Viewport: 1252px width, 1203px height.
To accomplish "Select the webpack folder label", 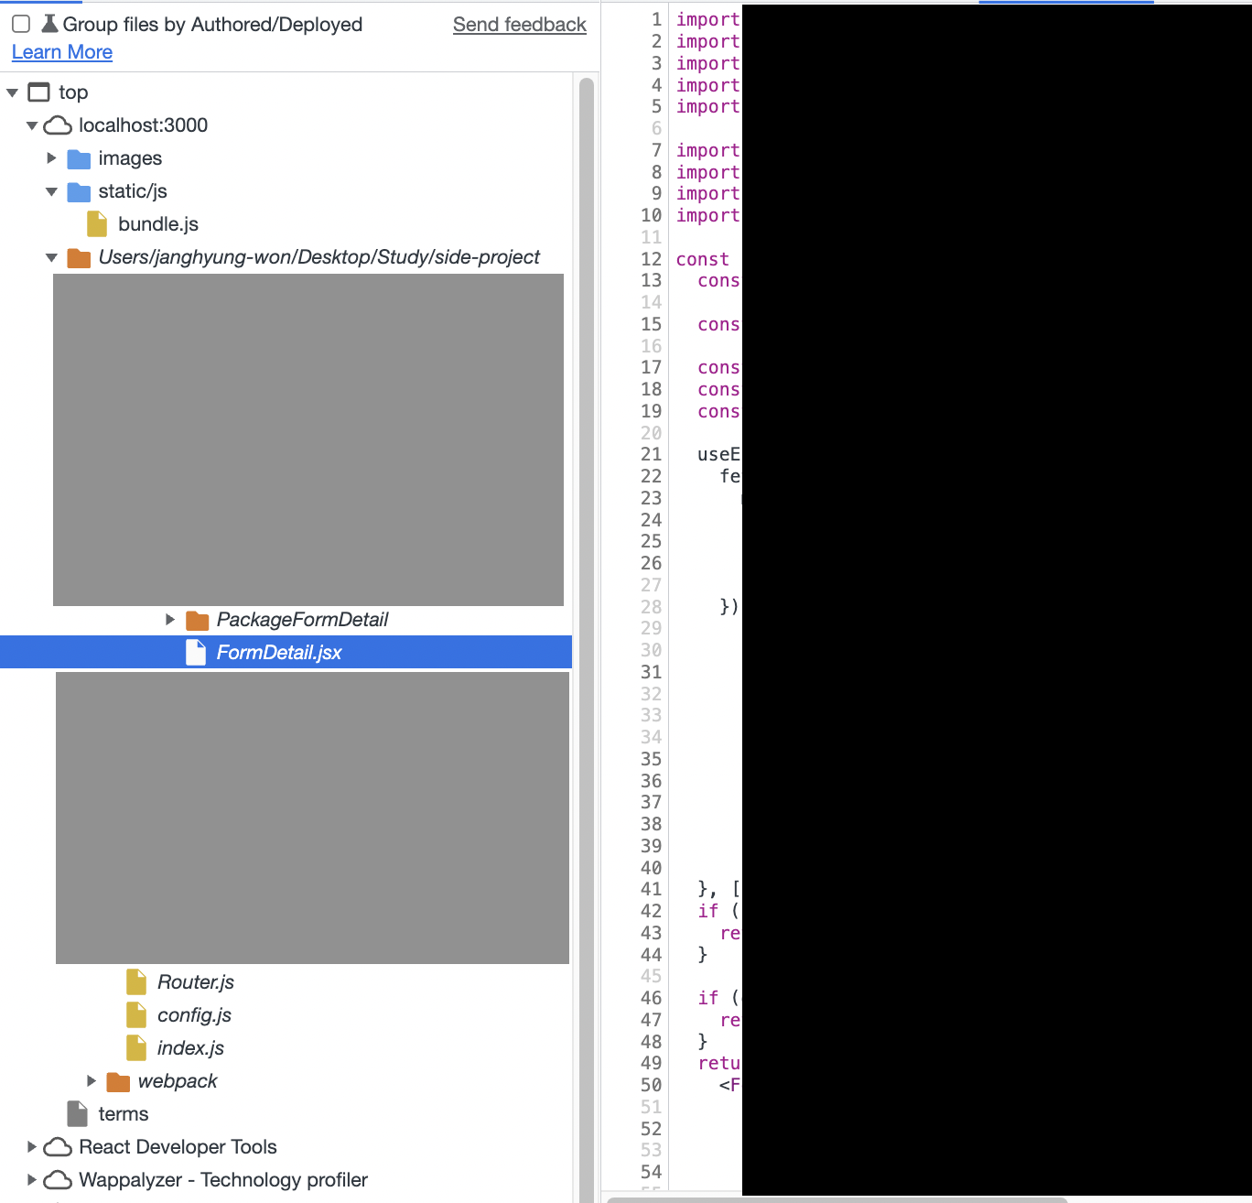I will coord(178,1081).
